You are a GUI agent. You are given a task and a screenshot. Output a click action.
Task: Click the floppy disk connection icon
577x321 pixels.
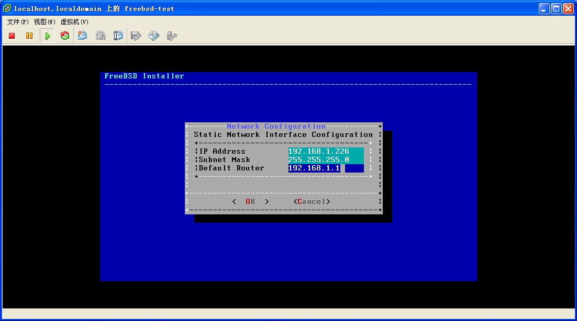136,36
